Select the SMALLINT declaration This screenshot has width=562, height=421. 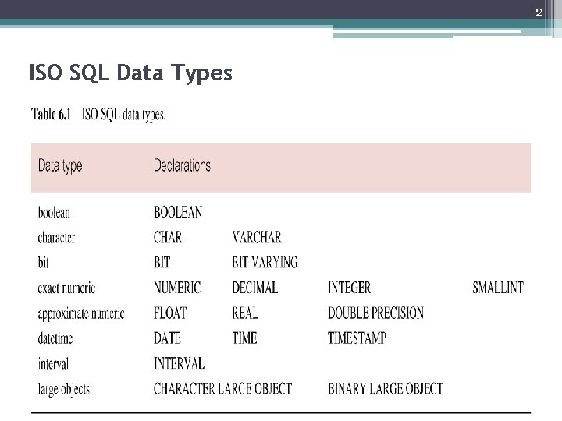pos(498,288)
